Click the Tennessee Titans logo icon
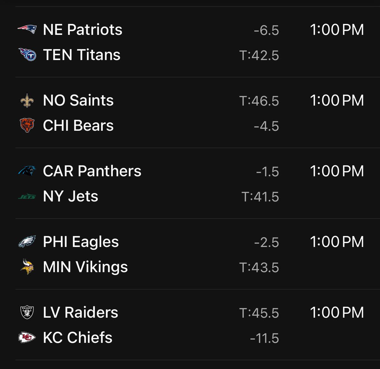The height and width of the screenshot is (369, 380). click(x=27, y=55)
